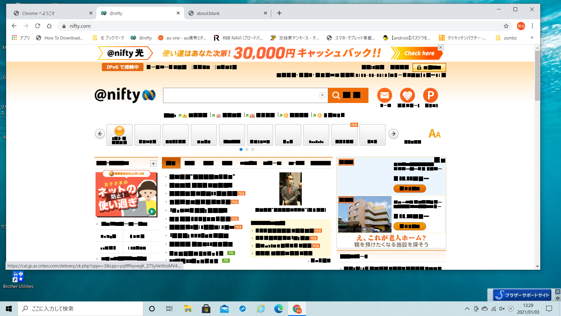Screen dimensions: 561x316
Task: Switch to the Chrome へようこそ tab
Action: [x=53, y=13]
